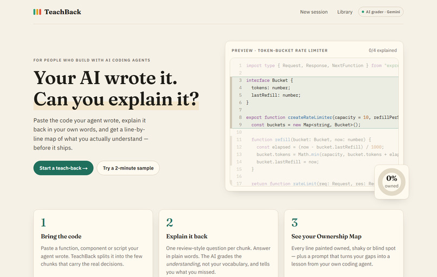This screenshot has width=437, height=277.
Task: Click the 0% owned progress ring
Action: click(391, 182)
